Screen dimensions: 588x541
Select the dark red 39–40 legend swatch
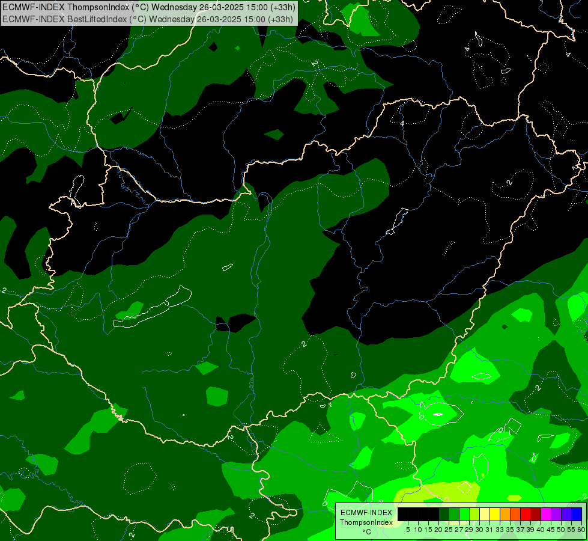[x=536, y=514]
